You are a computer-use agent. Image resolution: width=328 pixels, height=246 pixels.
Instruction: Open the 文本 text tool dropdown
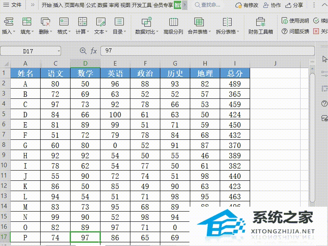click(101, 26)
